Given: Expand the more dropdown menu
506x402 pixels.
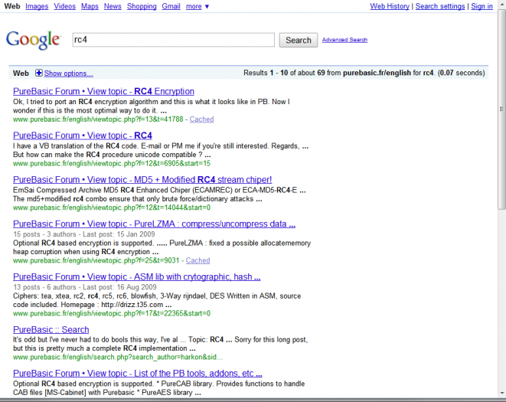Looking at the screenshot, I should point(198,6).
